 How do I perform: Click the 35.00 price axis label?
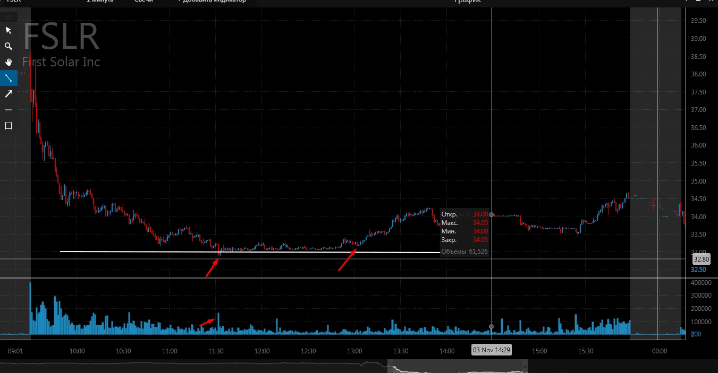(x=698, y=181)
